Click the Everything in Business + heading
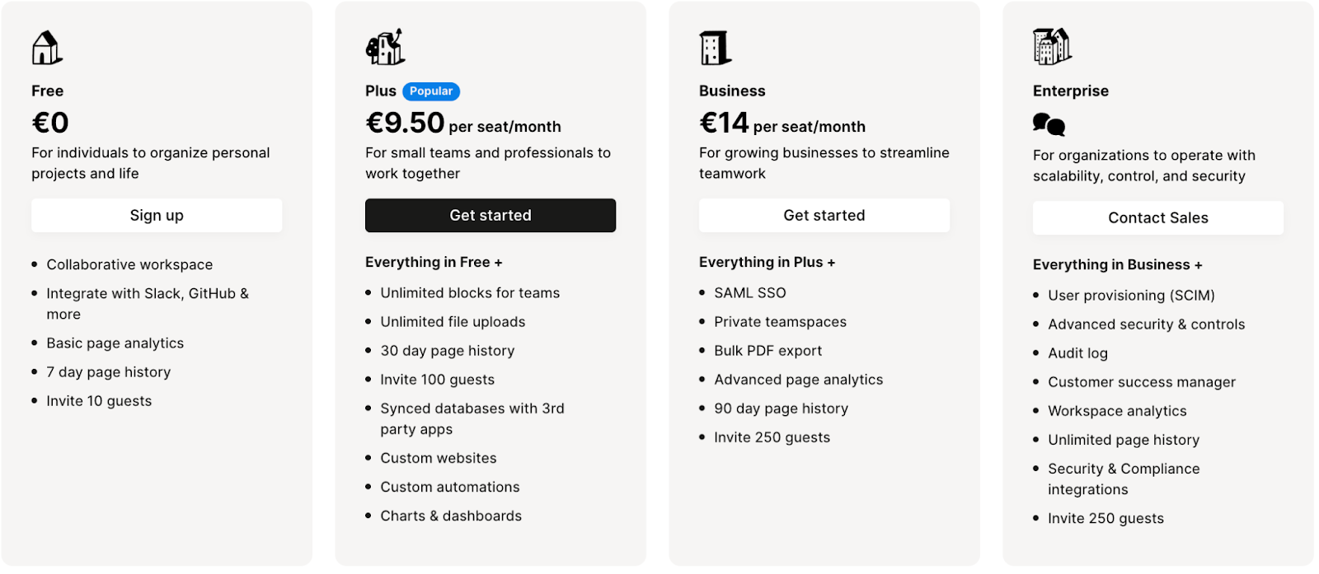This screenshot has width=1319, height=574. tap(1117, 264)
